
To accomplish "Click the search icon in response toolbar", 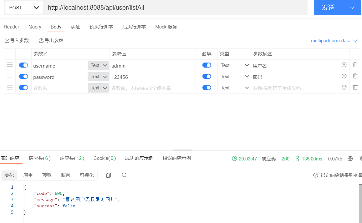I will [x=124, y=175].
